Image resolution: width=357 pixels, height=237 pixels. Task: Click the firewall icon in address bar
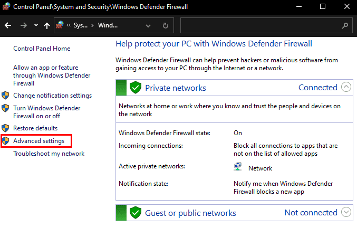coord(60,25)
